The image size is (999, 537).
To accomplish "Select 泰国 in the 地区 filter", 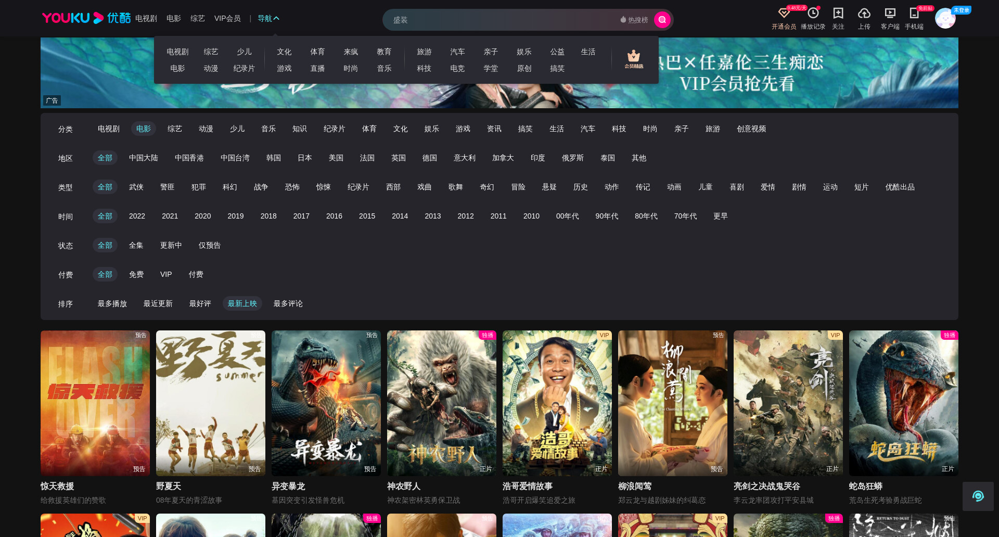I will pyautogui.click(x=607, y=158).
